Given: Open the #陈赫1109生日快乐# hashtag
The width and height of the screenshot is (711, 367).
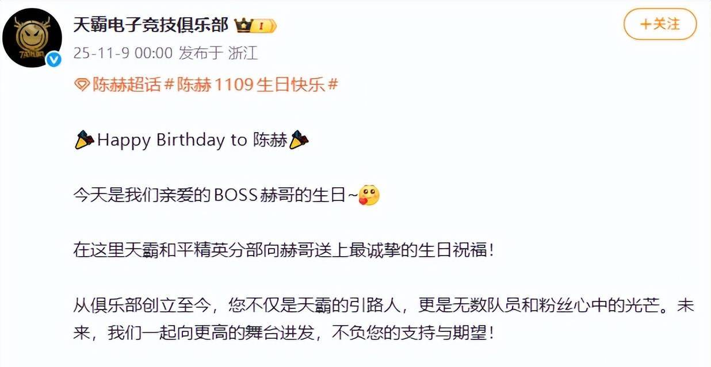Looking at the screenshot, I should click(x=251, y=85).
